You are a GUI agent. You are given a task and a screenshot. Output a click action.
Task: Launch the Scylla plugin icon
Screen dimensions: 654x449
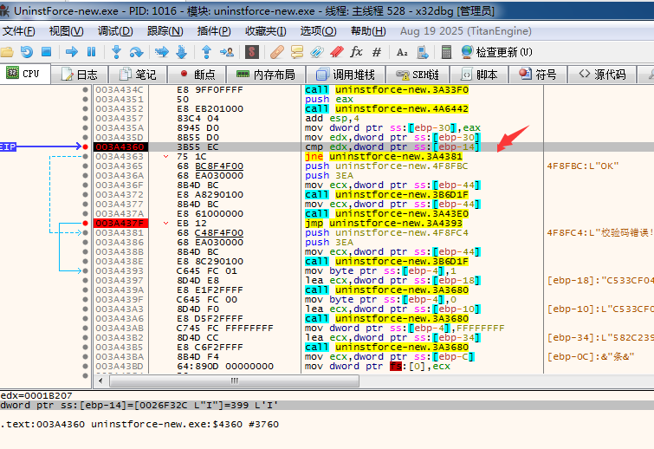[x=251, y=52]
